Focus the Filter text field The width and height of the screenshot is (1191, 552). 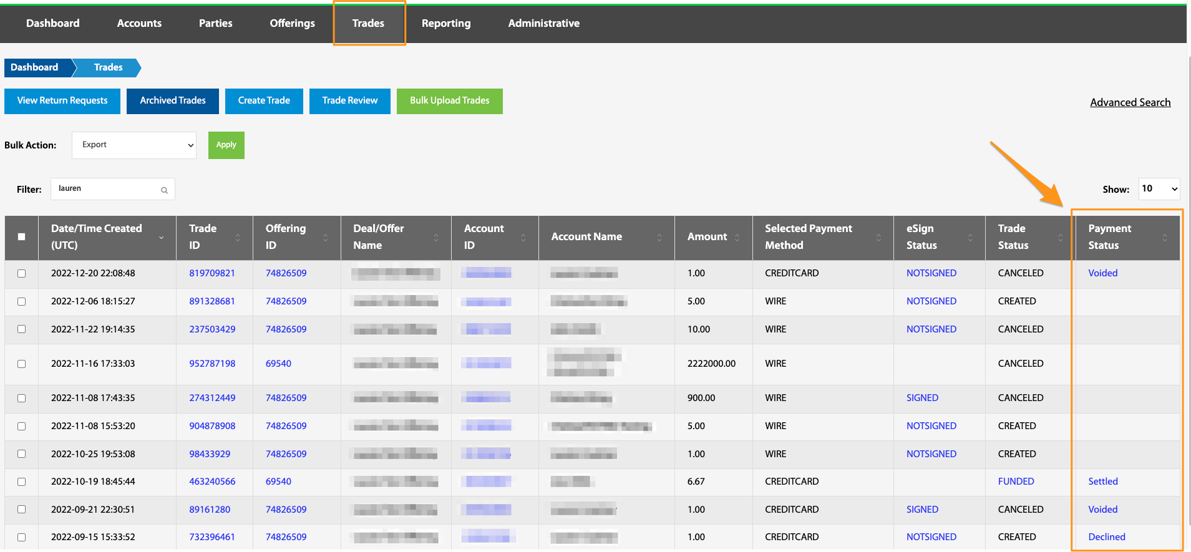click(x=113, y=189)
